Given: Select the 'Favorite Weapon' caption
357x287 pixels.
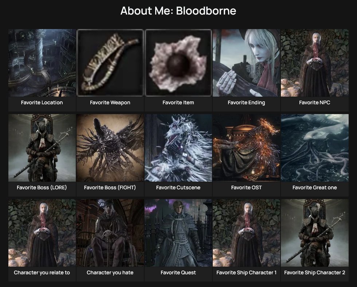Looking at the screenshot, I should pos(110,102).
